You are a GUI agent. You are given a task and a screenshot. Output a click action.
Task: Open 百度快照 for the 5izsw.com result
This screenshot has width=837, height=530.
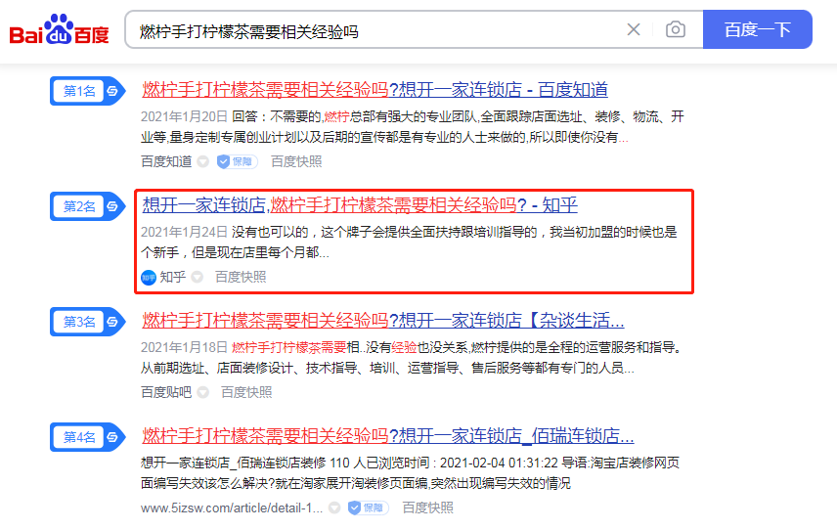pyautogui.click(x=427, y=508)
